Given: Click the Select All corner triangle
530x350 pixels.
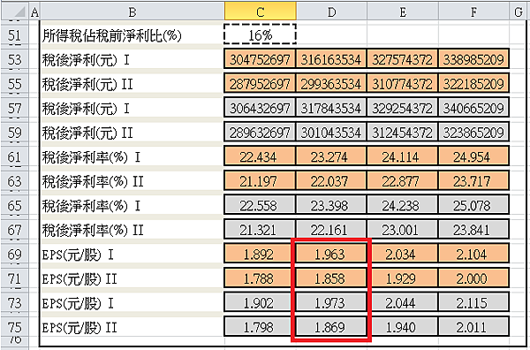Looking at the screenshot, I should tap(15, 12).
